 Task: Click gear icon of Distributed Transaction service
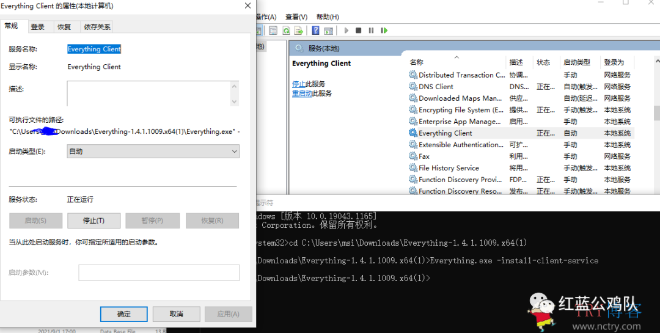coord(413,75)
